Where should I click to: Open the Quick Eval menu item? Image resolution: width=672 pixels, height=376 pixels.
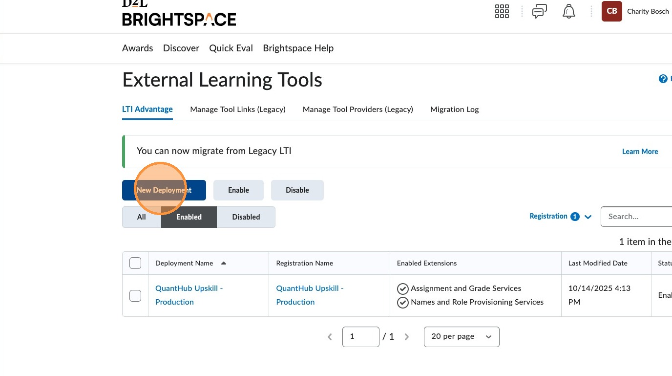click(231, 48)
